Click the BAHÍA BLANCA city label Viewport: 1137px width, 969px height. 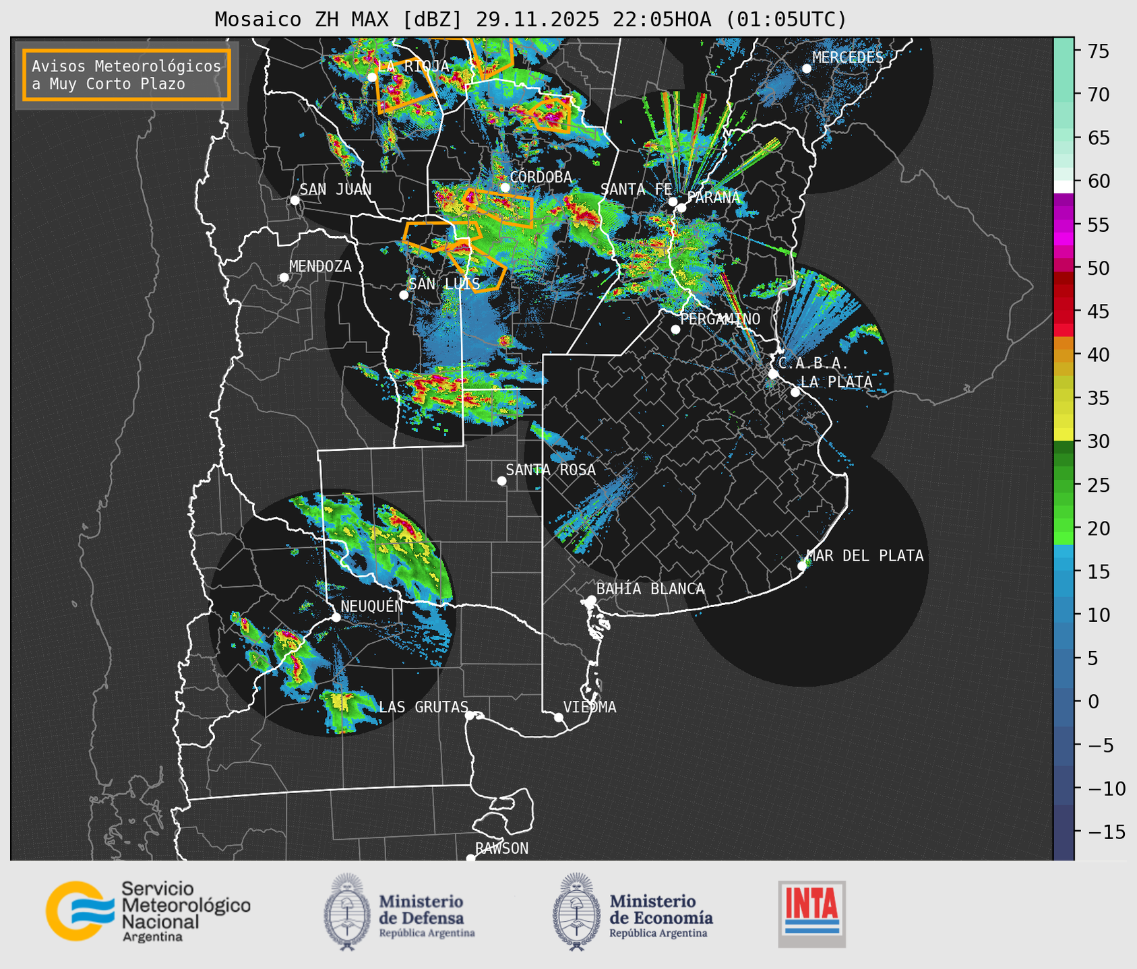pyautogui.click(x=650, y=589)
